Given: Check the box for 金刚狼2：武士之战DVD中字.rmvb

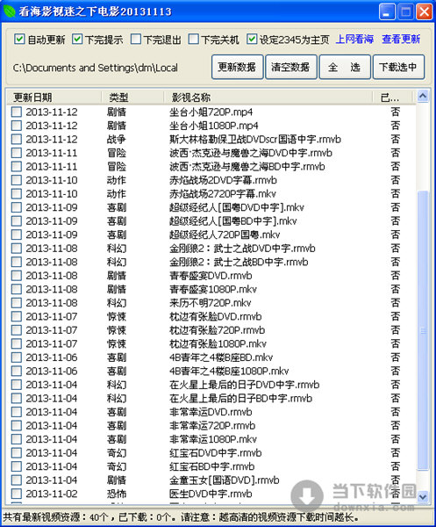Looking at the screenshot, I should [17, 249].
